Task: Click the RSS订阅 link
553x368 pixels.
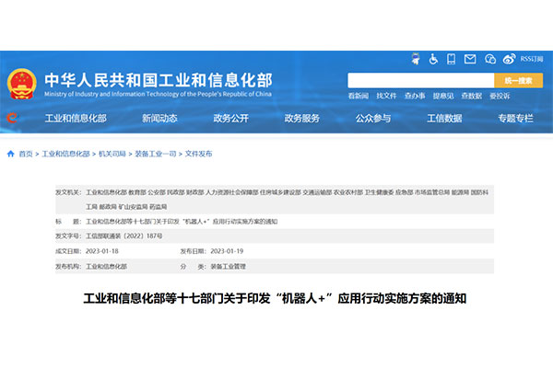Action: pos(532,58)
